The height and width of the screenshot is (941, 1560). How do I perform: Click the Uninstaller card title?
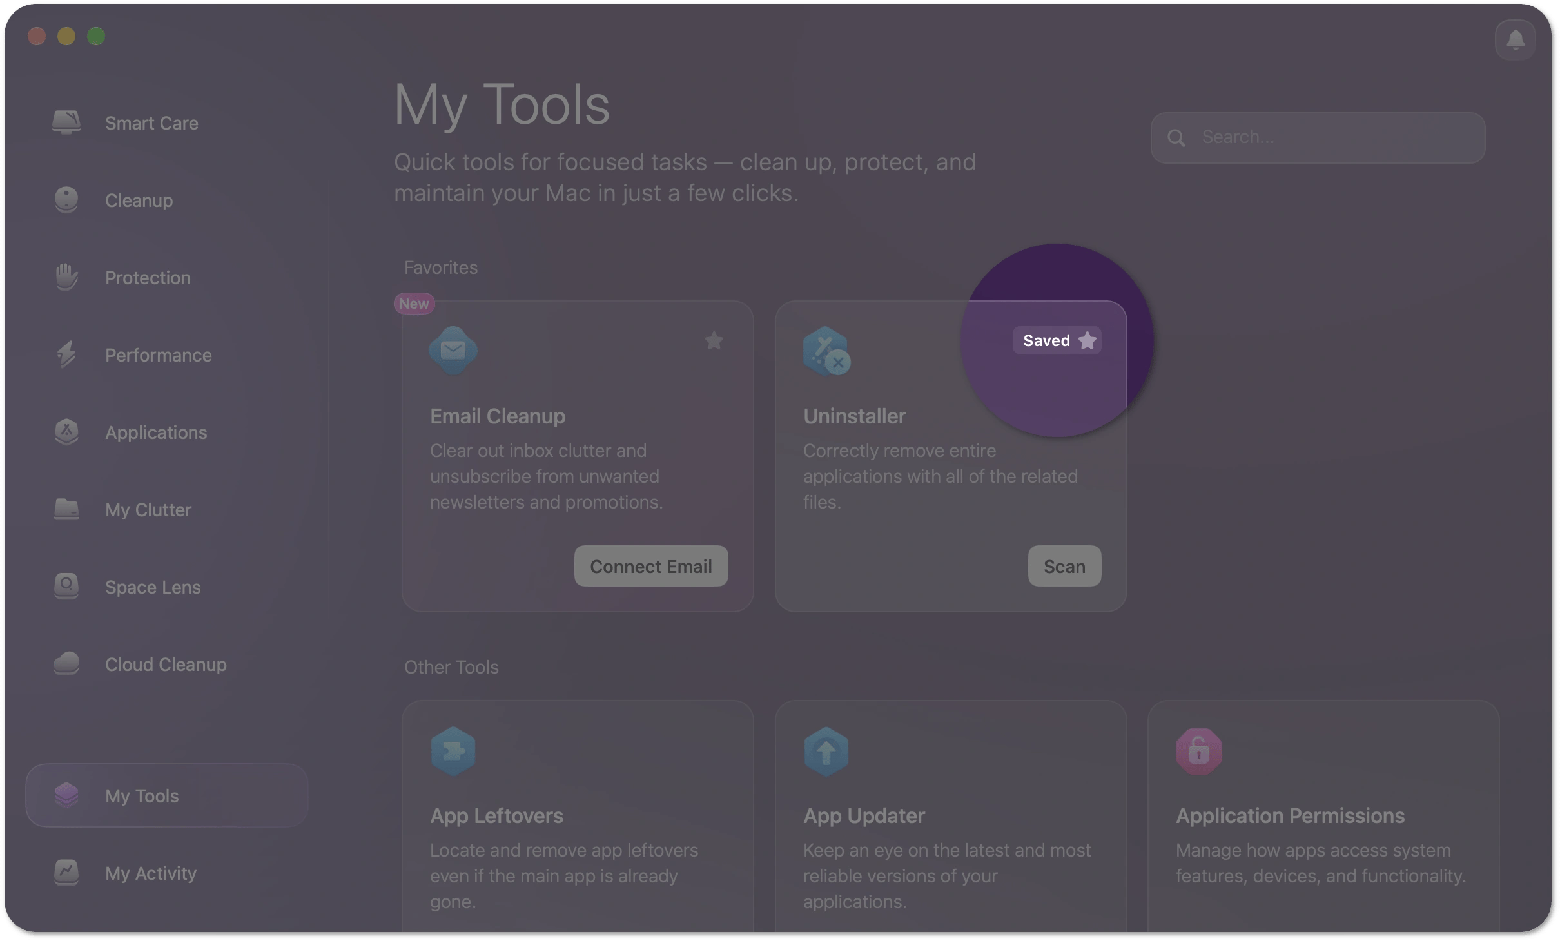[854, 416]
